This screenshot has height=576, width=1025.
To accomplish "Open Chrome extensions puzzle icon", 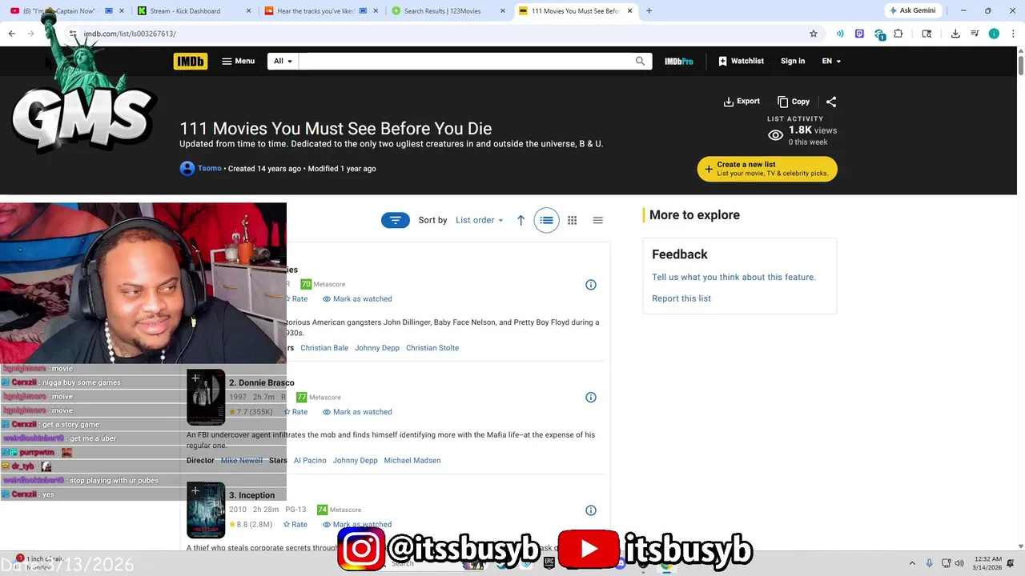I will (898, 34).
